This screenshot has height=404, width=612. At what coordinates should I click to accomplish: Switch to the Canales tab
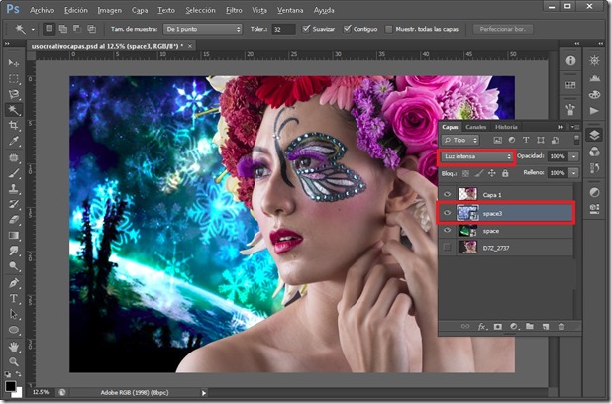pos(475,127)
